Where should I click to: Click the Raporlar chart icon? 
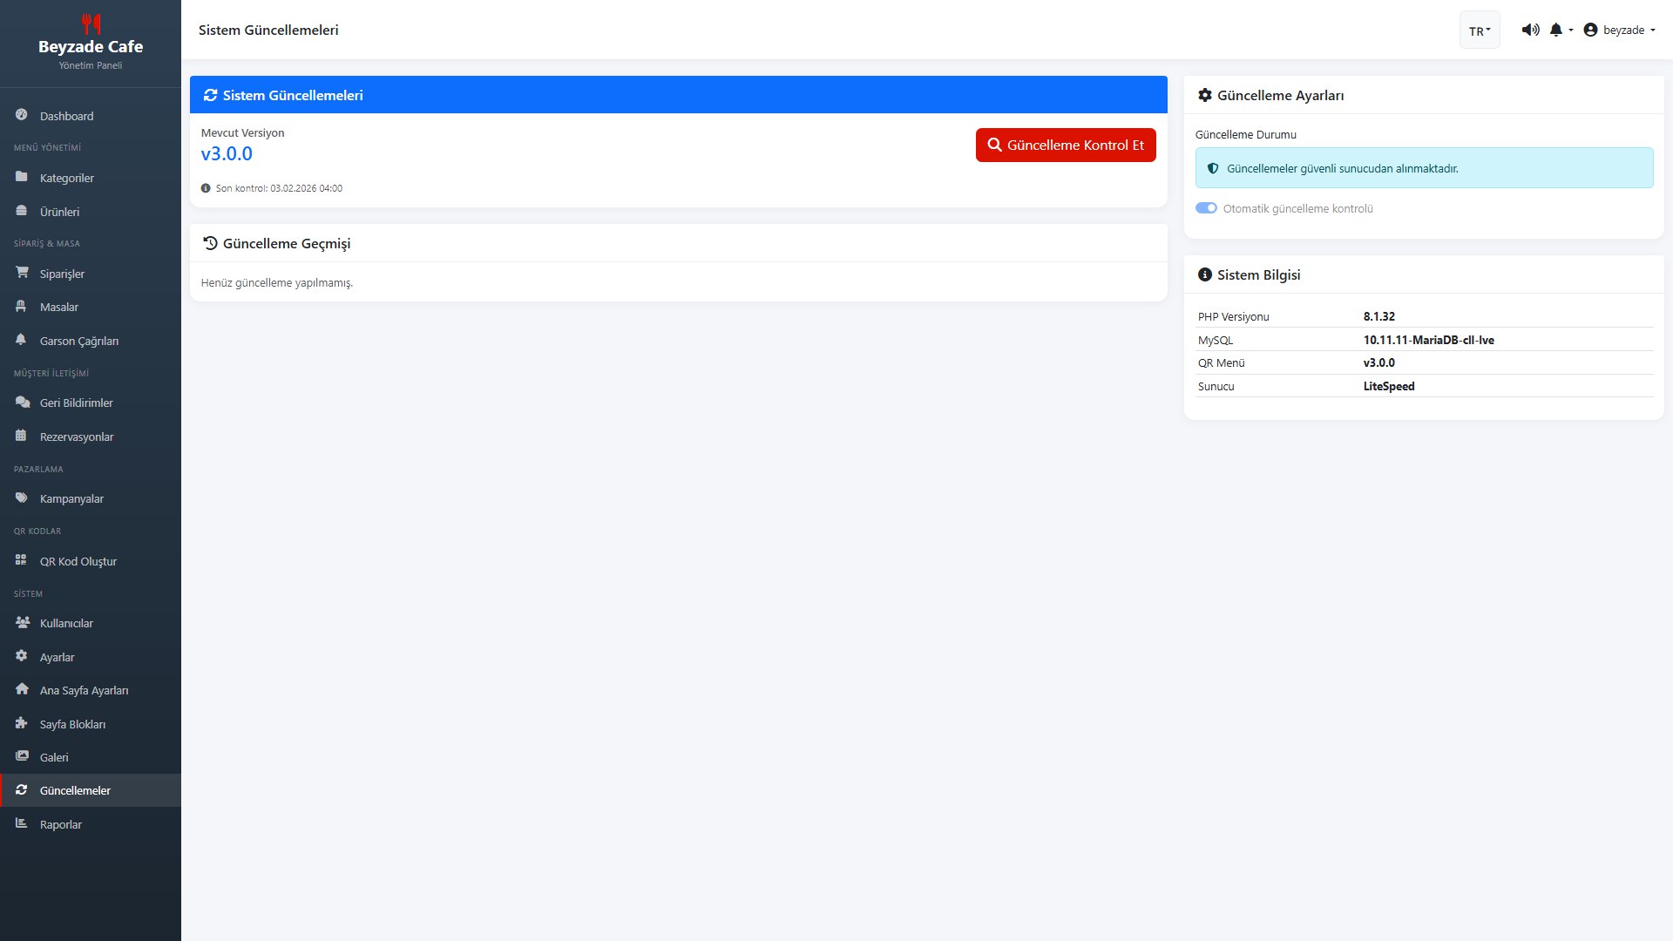click(22, 823)
